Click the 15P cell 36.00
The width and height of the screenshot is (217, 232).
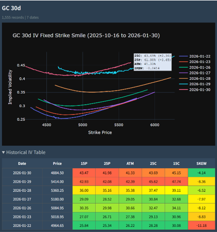(x=84, y=190)
